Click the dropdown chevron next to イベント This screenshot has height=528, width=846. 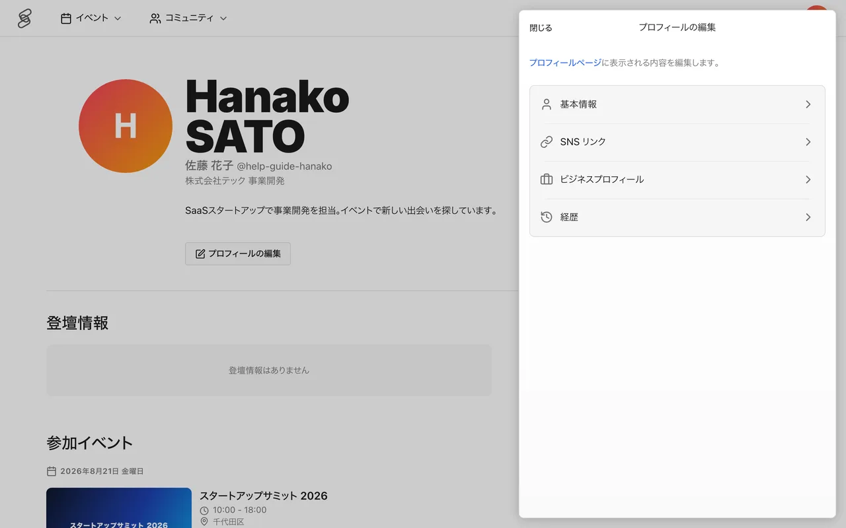point(118,18)
